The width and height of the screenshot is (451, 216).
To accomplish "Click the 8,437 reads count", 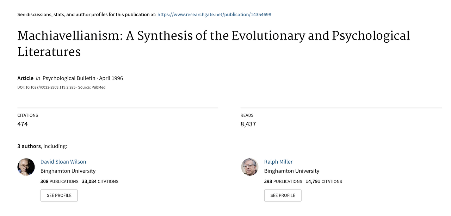I will point(248,124).
